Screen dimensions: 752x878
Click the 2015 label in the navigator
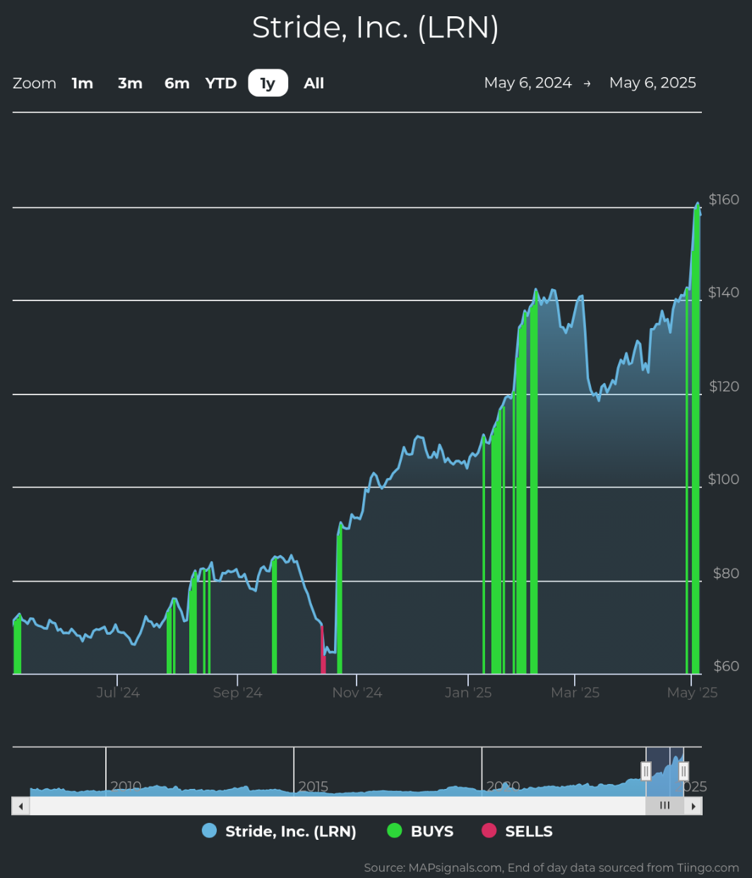click(314, 786)
